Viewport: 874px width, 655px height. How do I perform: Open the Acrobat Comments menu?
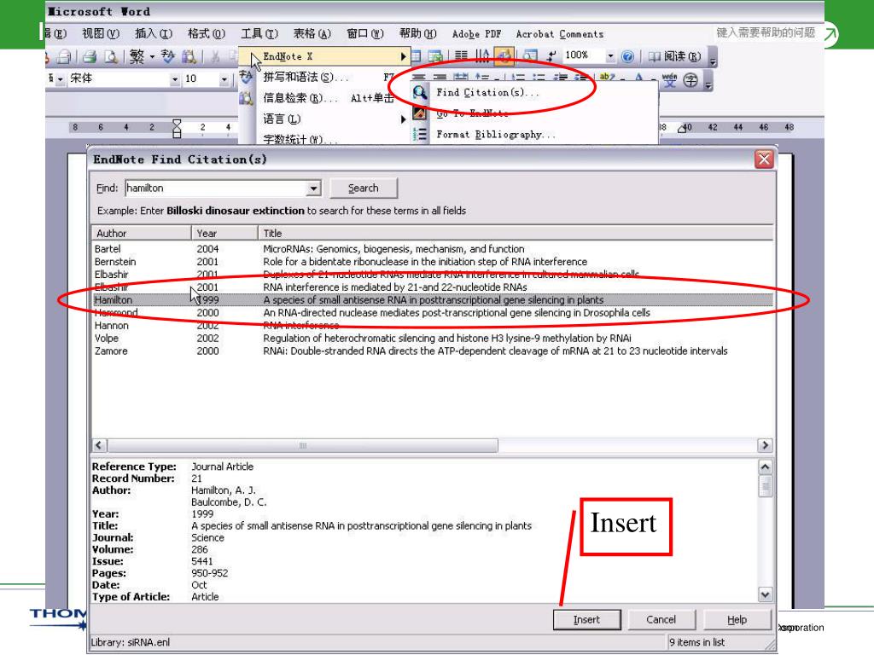tap(560, 34)
